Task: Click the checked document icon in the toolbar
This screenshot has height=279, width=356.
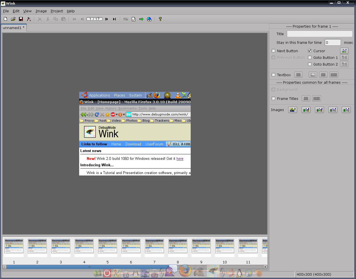Action: tap(134, 19)
